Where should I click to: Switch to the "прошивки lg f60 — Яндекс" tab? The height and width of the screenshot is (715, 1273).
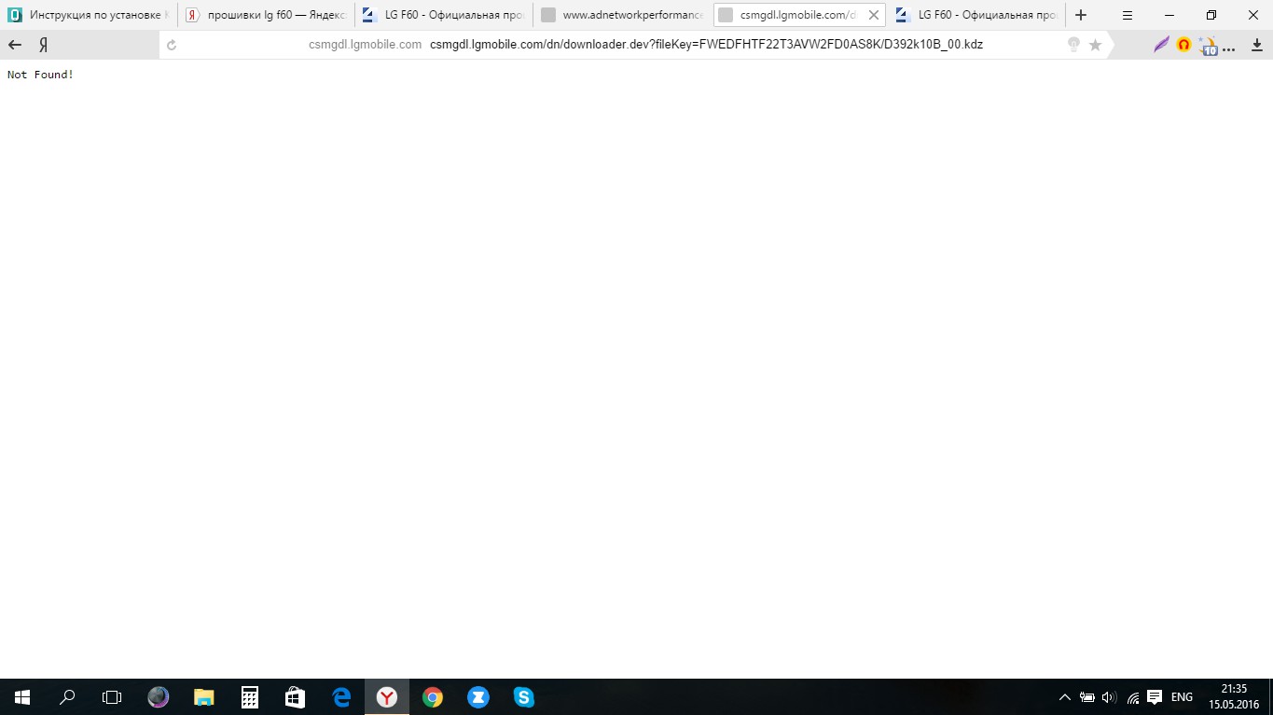click(267, 15)
